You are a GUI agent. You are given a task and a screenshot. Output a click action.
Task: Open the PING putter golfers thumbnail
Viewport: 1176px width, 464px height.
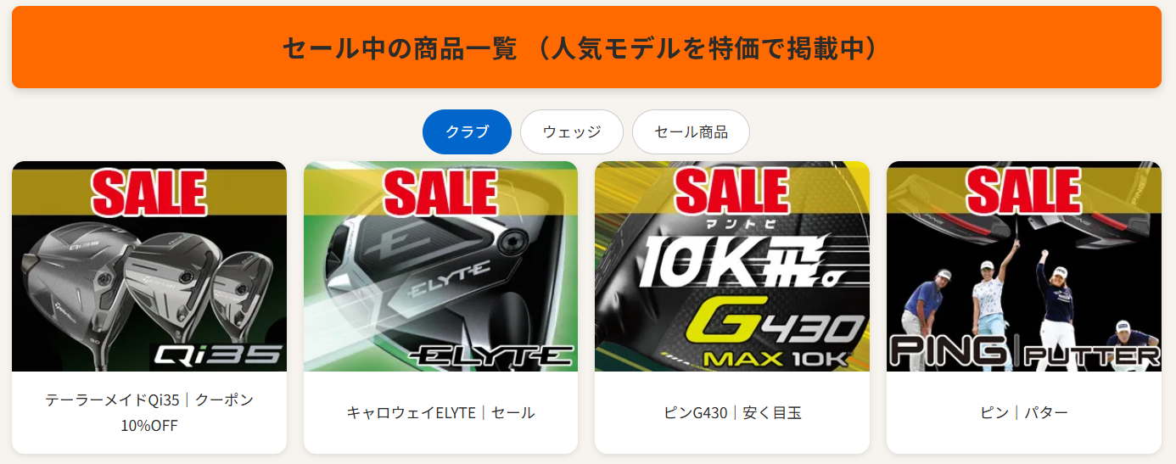point(1024,266)
